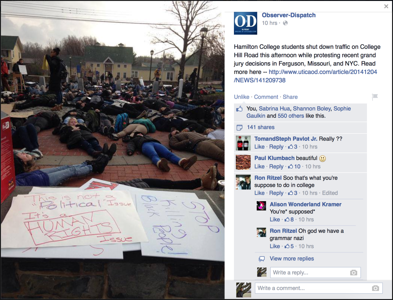Click thumbs-up count on Alison Kramer's reply
This screenshot has height=300, width=393.
click(x=289, y=220)
